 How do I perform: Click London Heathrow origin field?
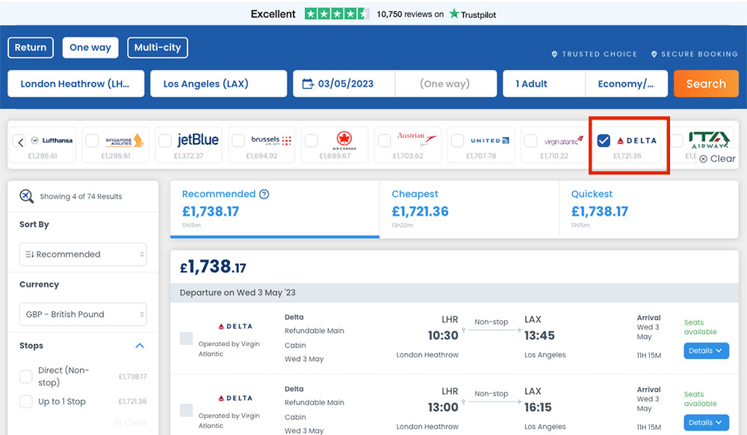pyautogui.click(x=75, y=84)
